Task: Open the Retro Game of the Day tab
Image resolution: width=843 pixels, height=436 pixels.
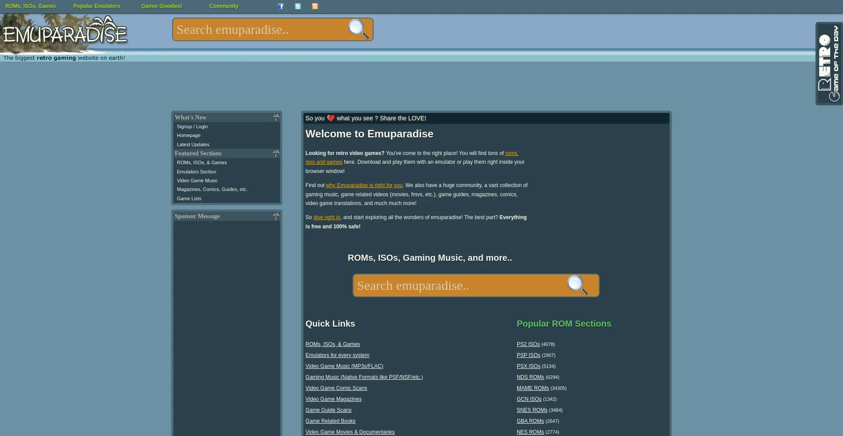Action: click(x=829, y=64)
